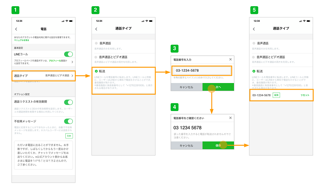Toggle 通話リクエストの有効期間 switch
The image size is (329, 192).
click(x=69, y=102)
